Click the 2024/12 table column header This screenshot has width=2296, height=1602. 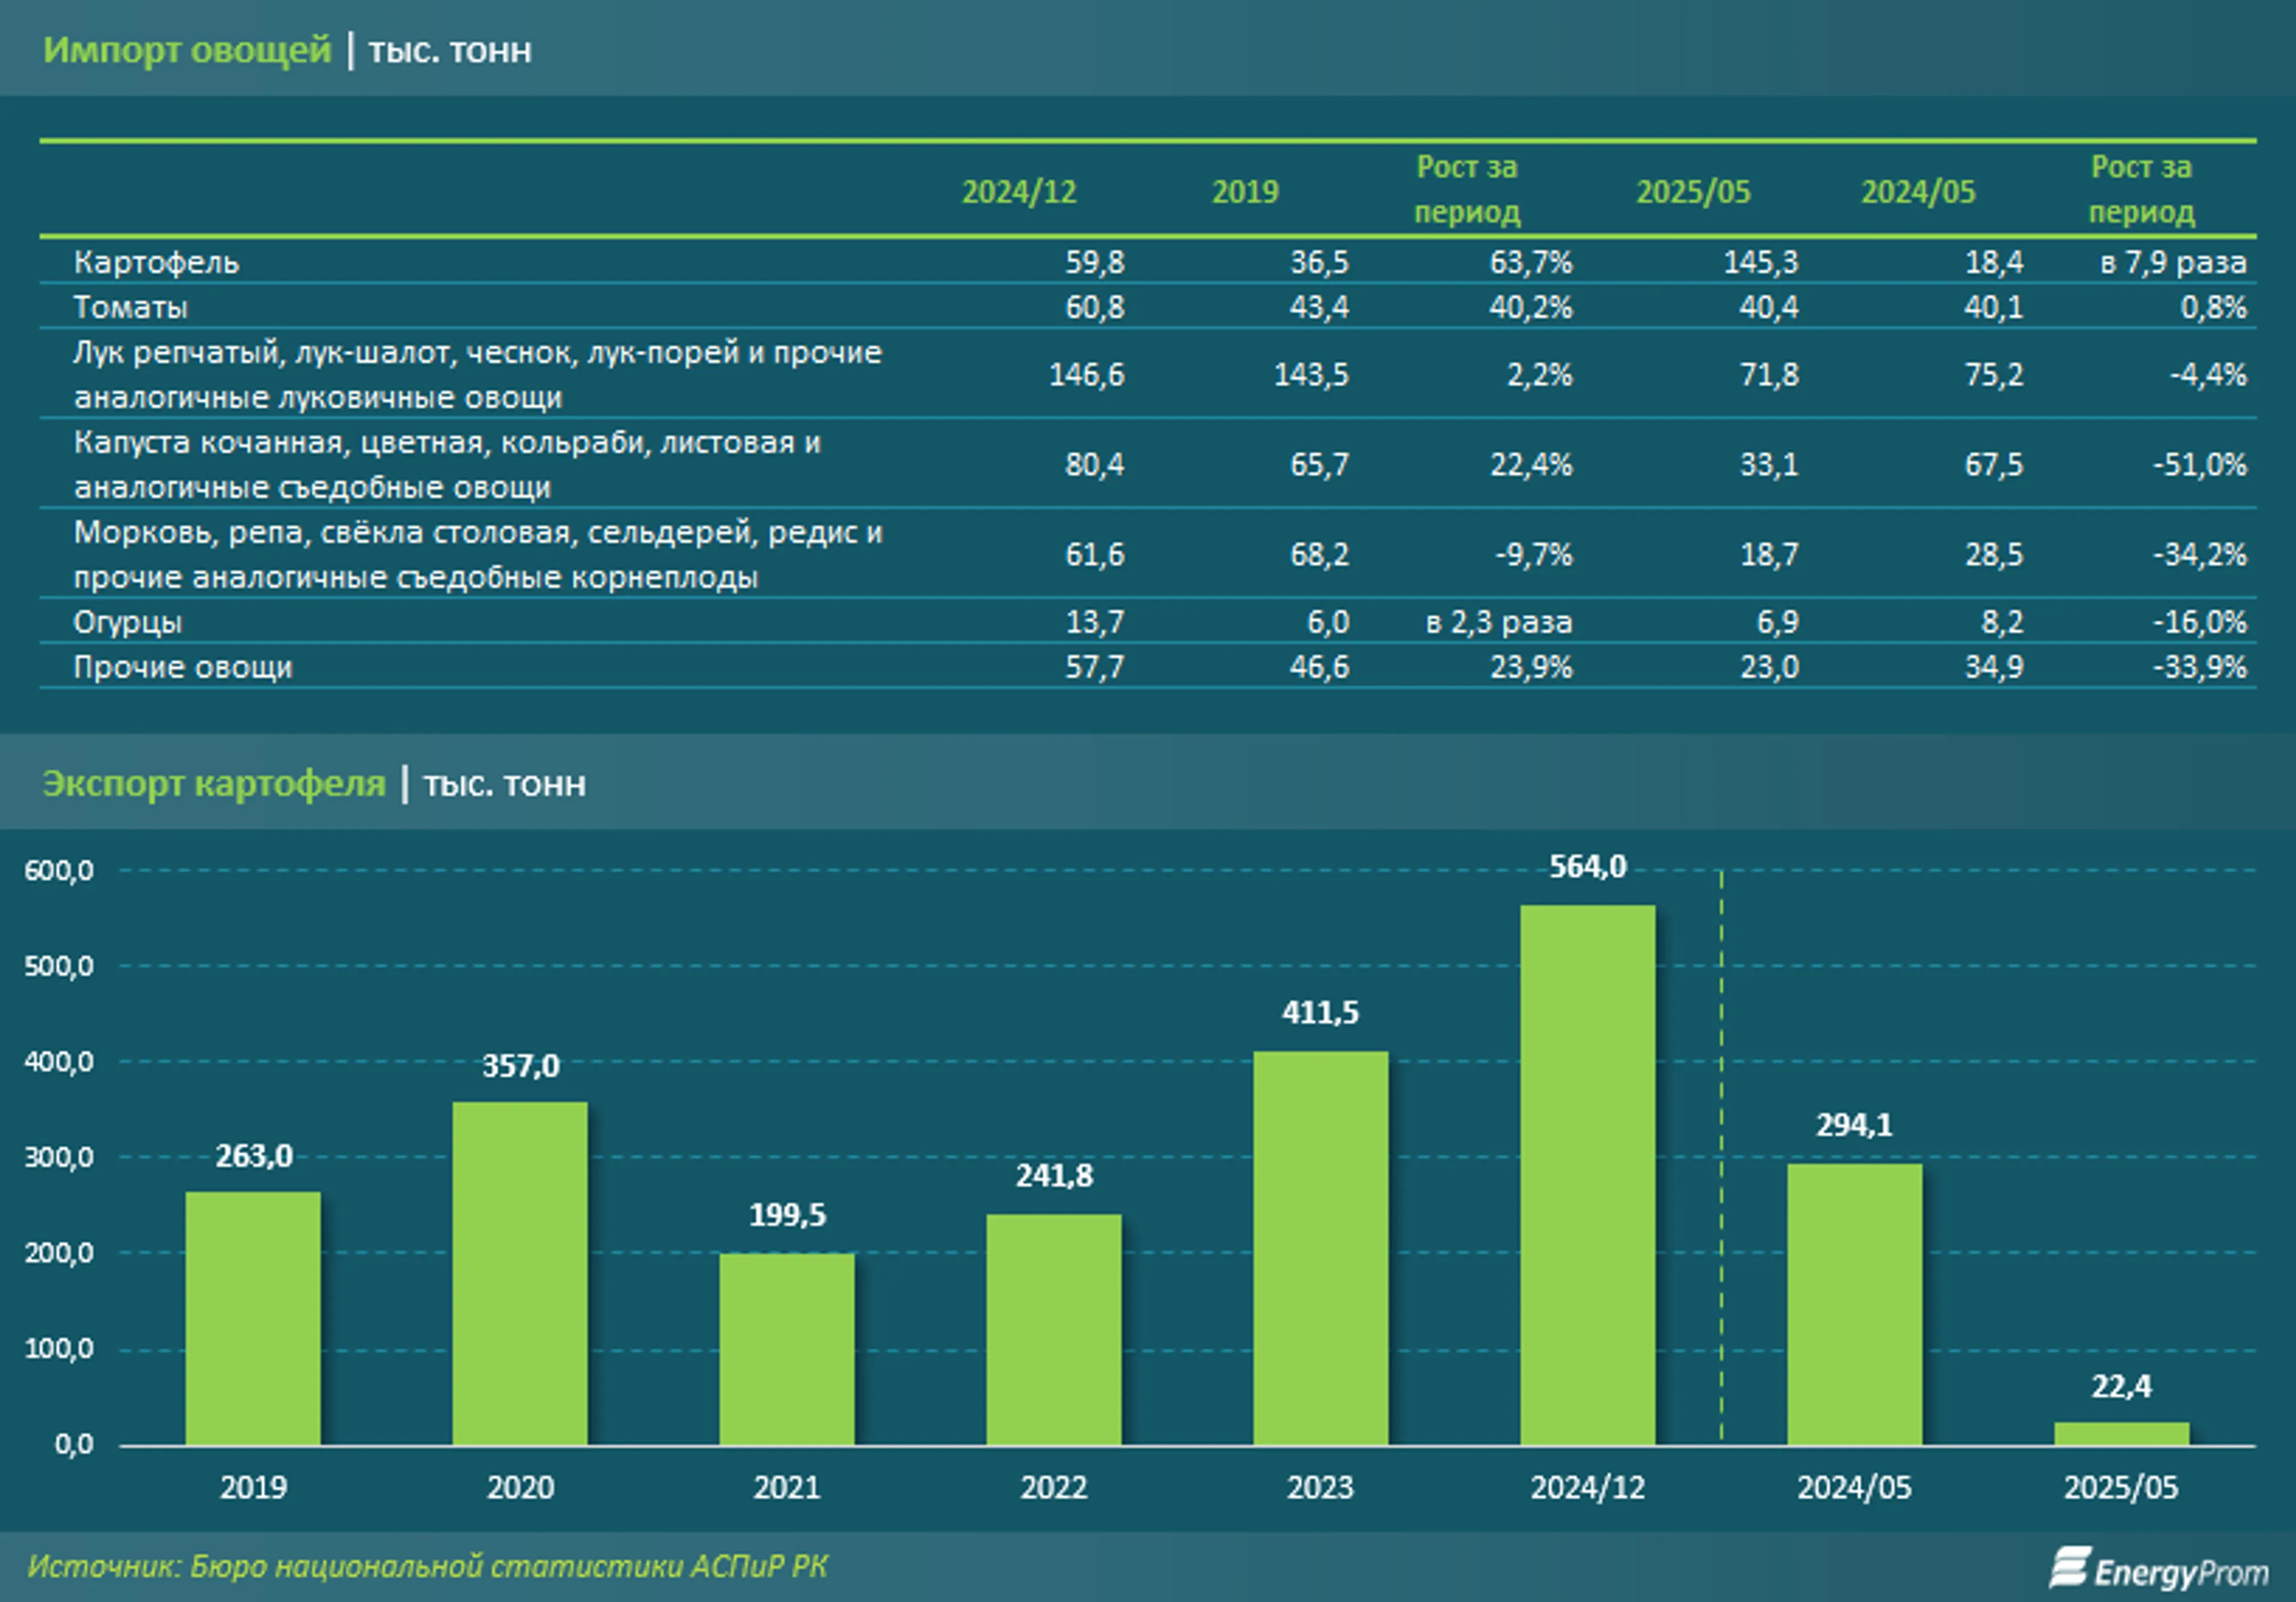pyautogui.click(x=1019, y=191)
